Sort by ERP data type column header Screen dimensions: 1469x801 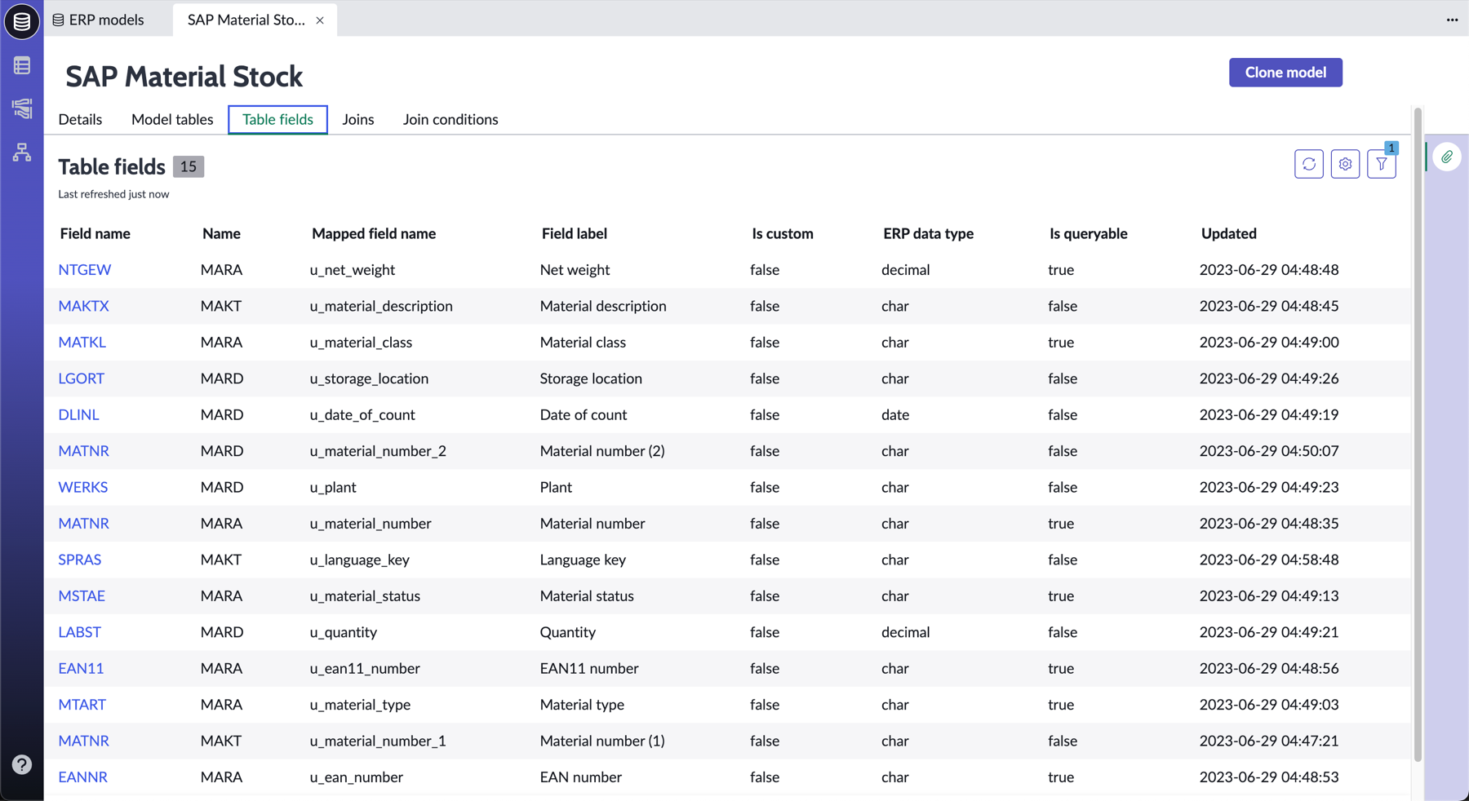click(x=928, y=233)
